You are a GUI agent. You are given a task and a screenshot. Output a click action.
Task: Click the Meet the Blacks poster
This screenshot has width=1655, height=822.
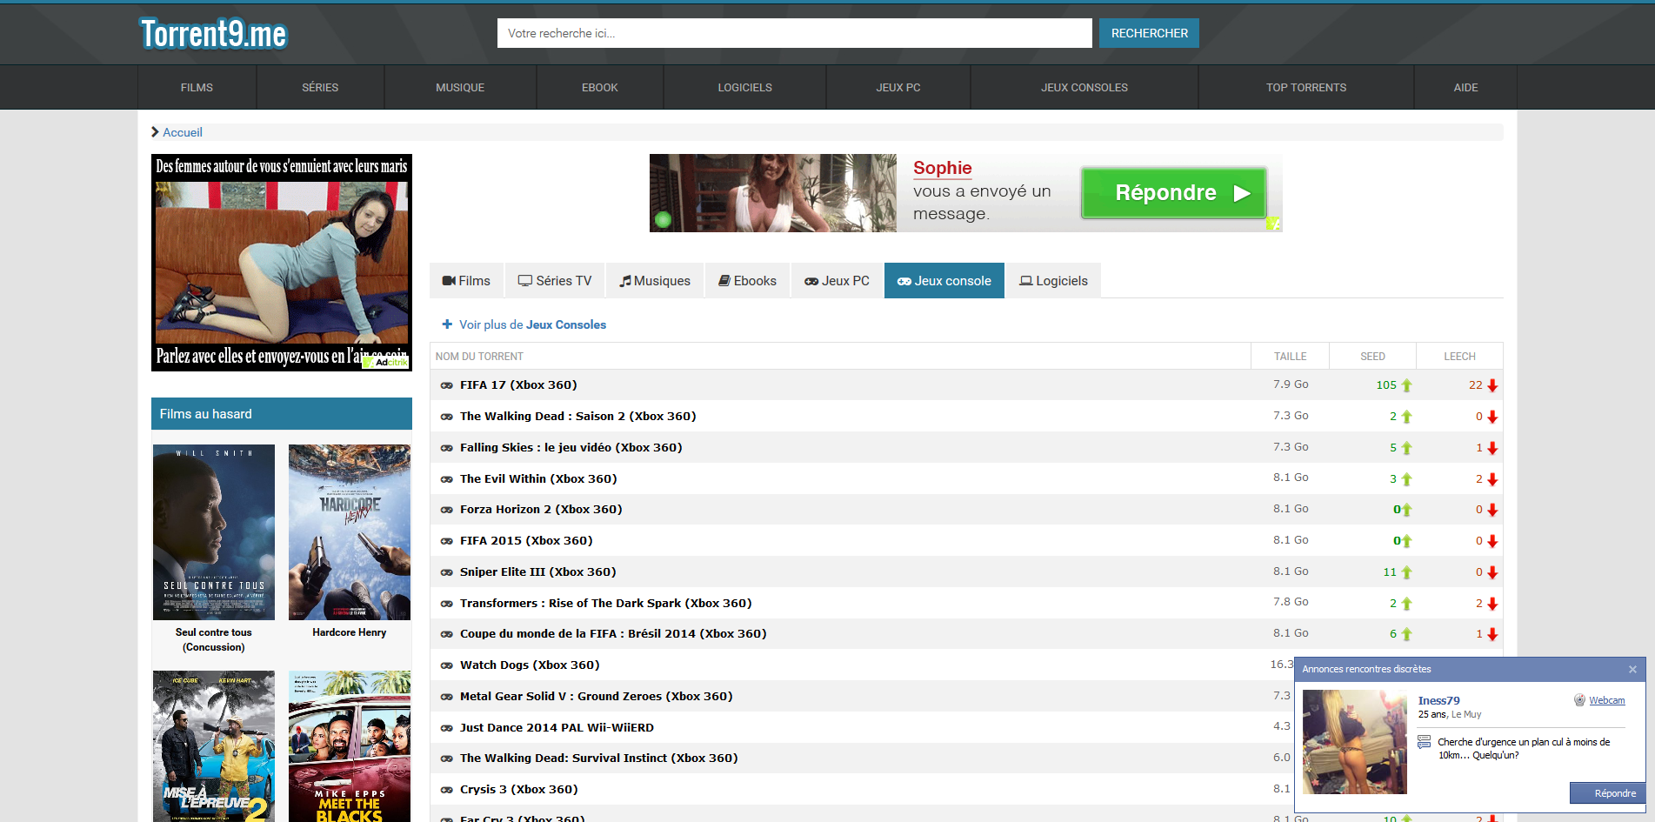click(350, 746)
